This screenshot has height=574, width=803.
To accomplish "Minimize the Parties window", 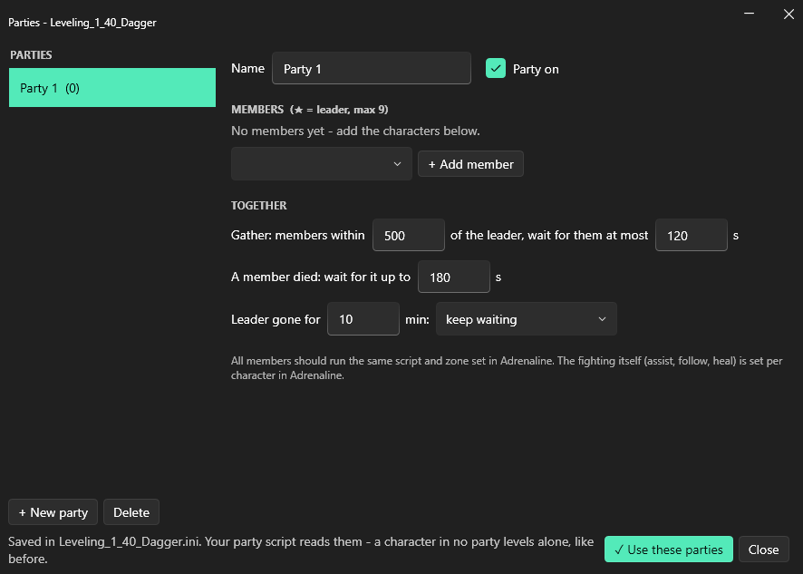I will (750, 14).
